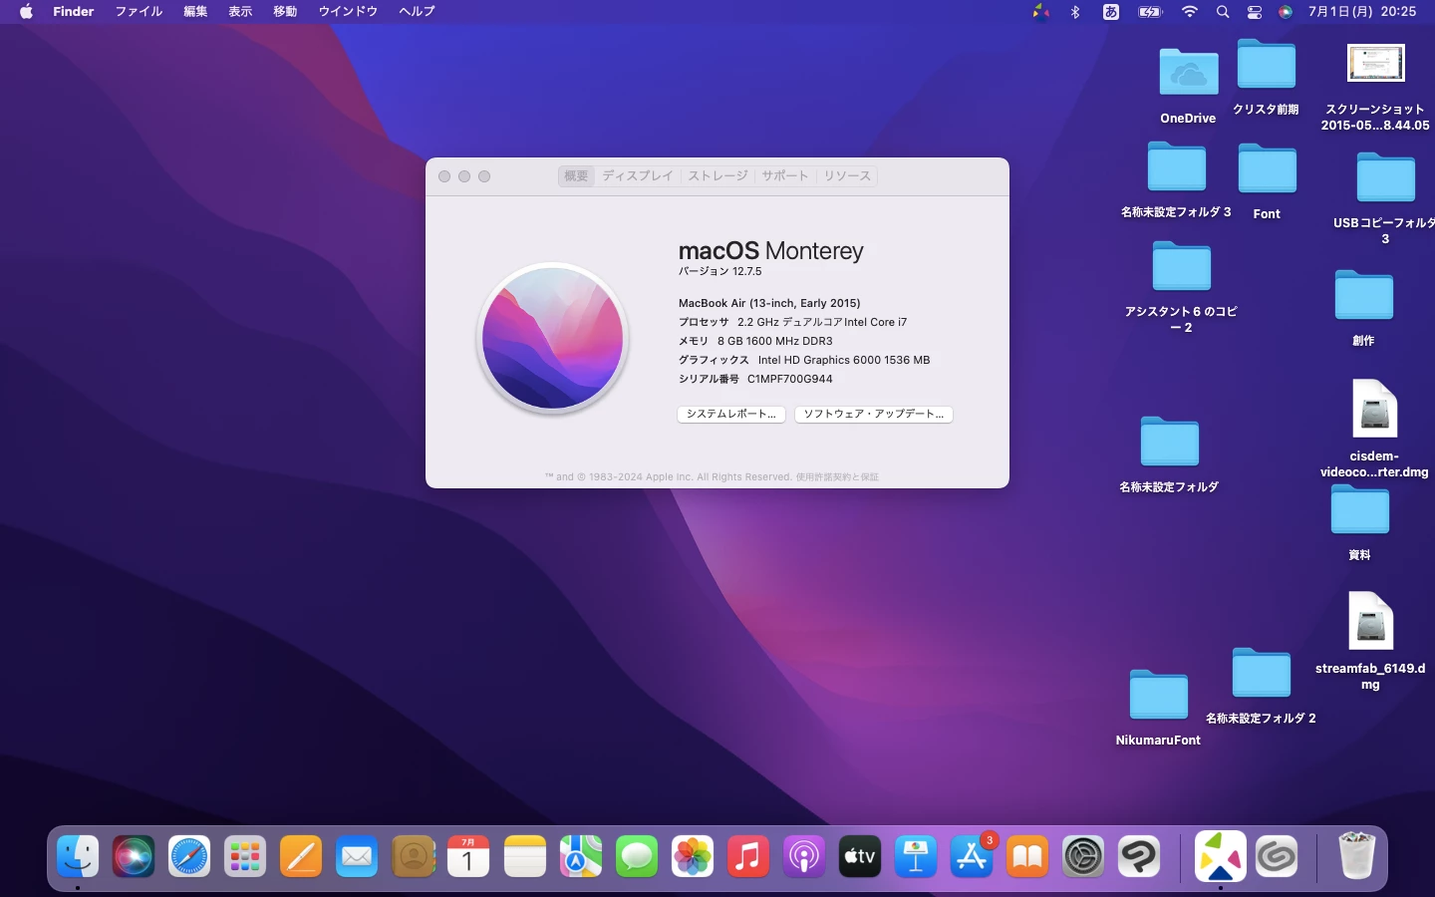Open the ファイル menu
The height and width of the screenshot is (897, 1435).
pyautogui.click(x=139, y=11)
